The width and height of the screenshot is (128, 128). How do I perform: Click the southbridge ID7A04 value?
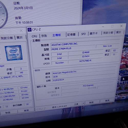point(86,56)
